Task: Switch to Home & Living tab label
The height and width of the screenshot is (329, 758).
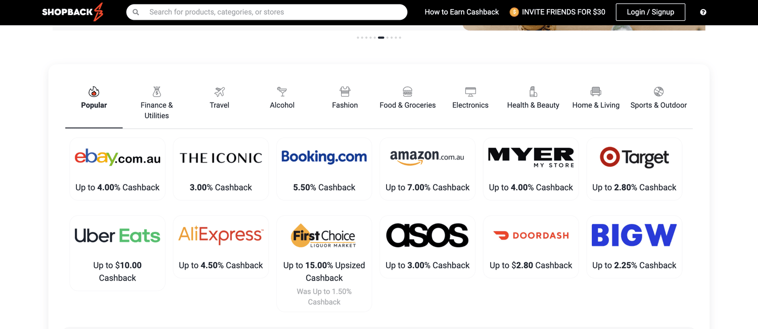Action: [596, 105]
